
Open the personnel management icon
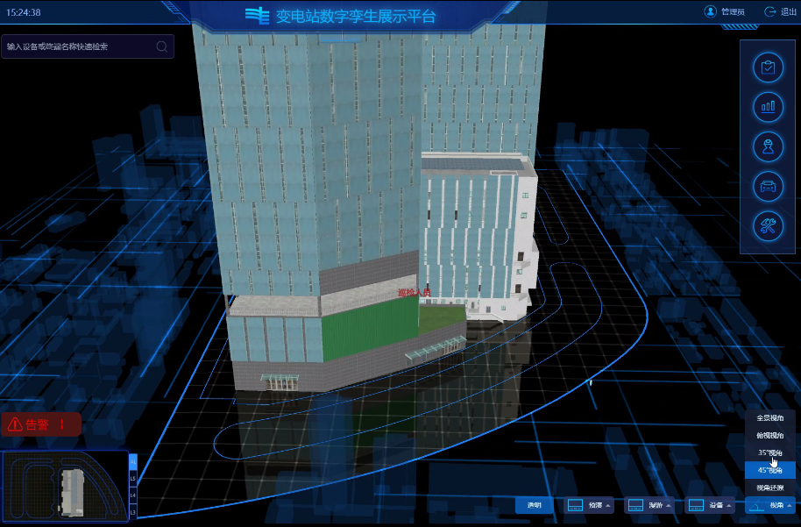click(767, 146)
